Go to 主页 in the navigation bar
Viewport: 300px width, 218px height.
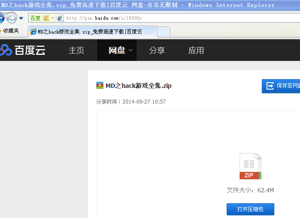(x=76, y=50)
